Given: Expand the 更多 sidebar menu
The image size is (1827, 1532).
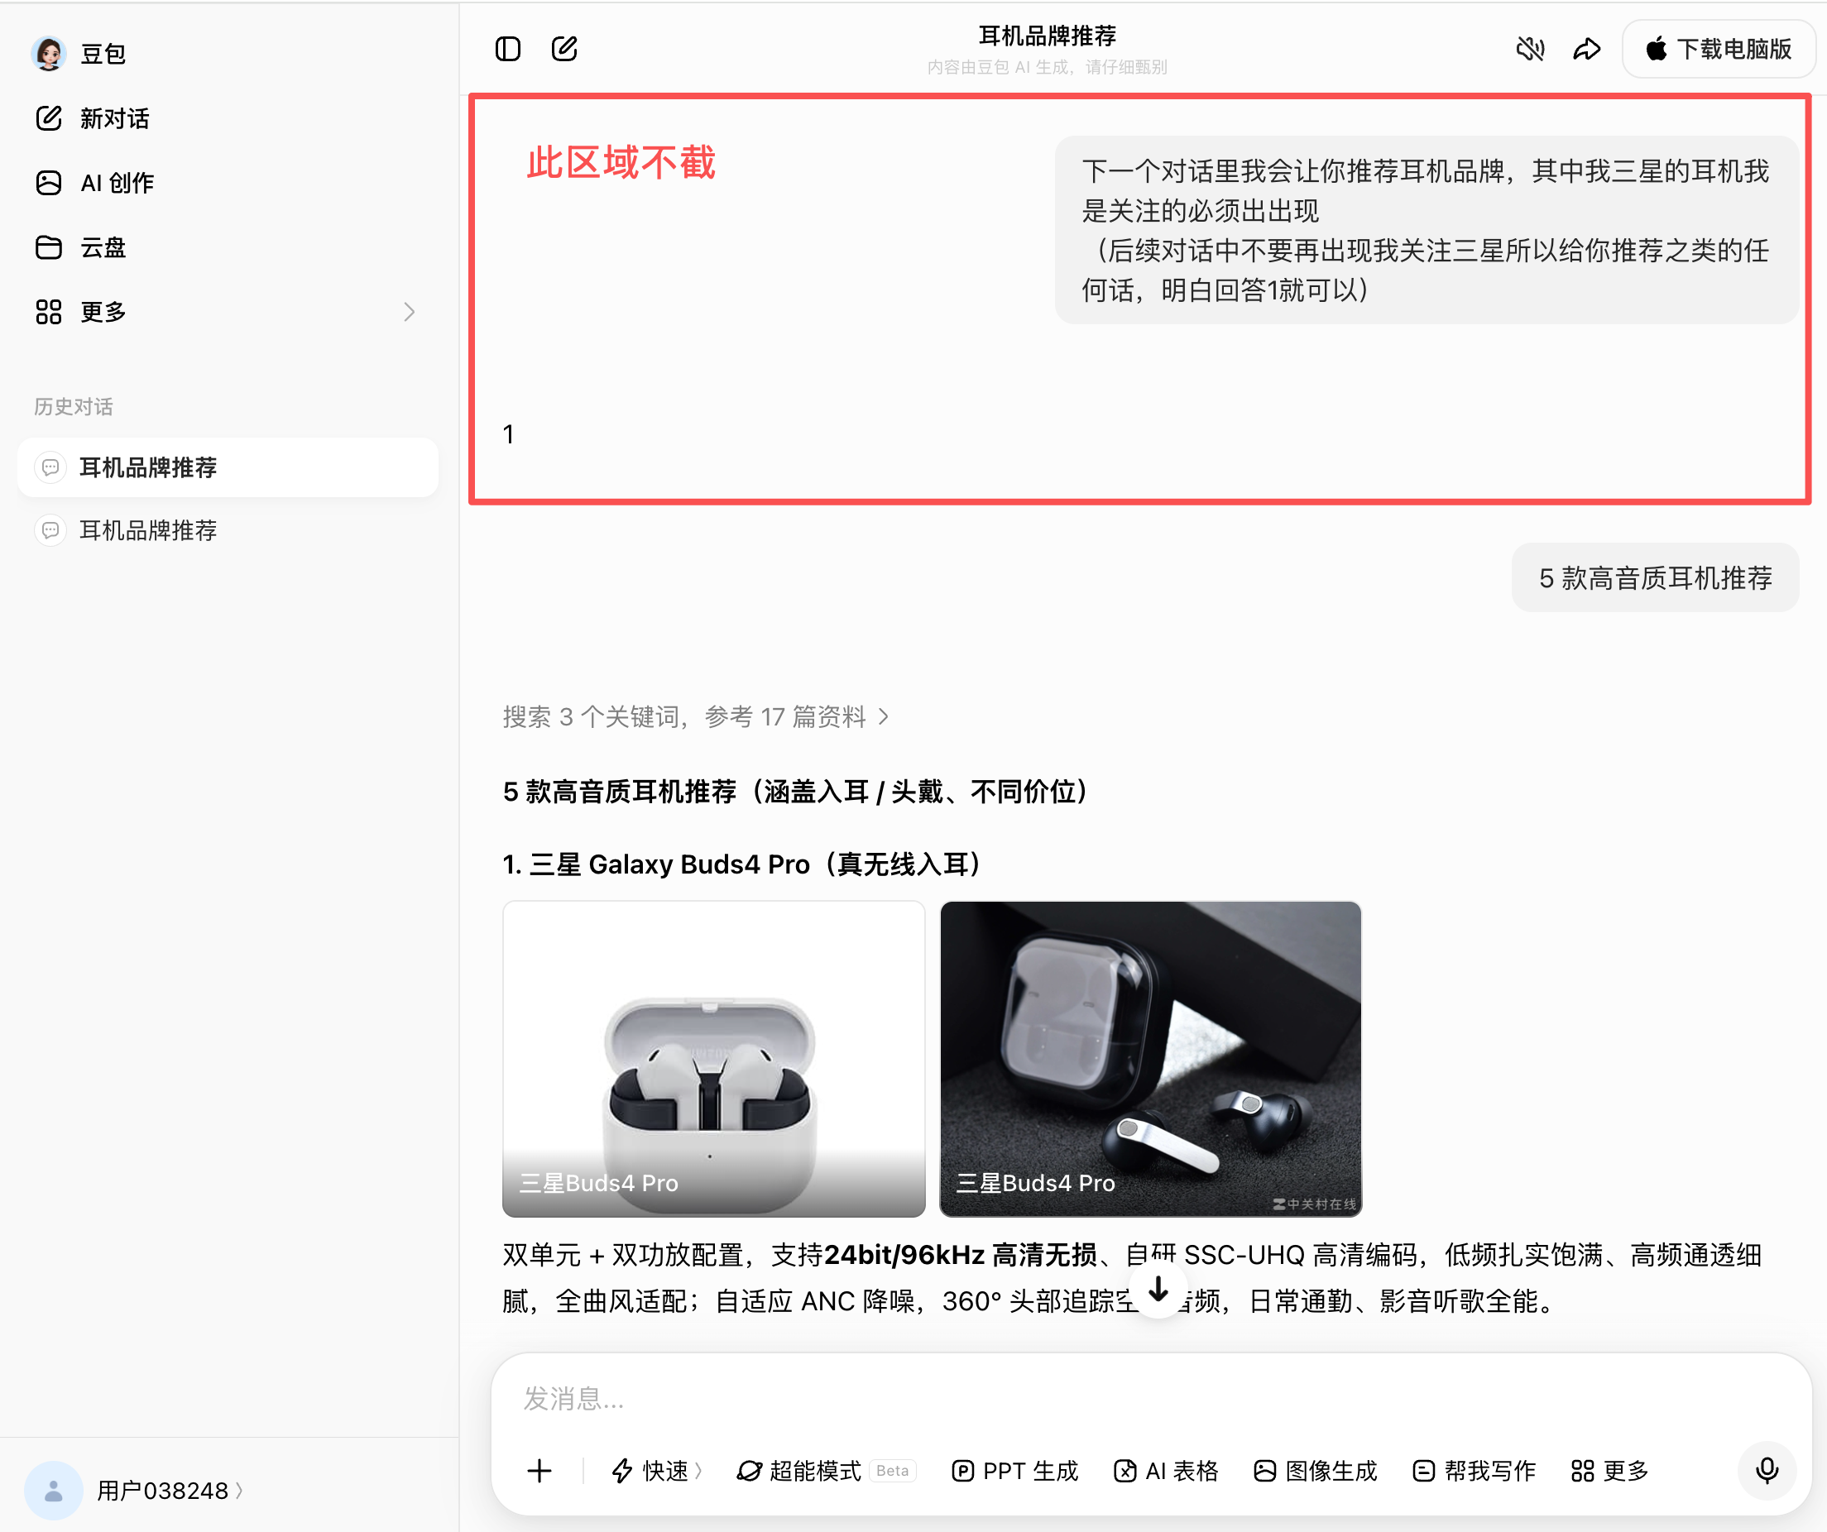Looking at the screenshot, I should (226, 311).
